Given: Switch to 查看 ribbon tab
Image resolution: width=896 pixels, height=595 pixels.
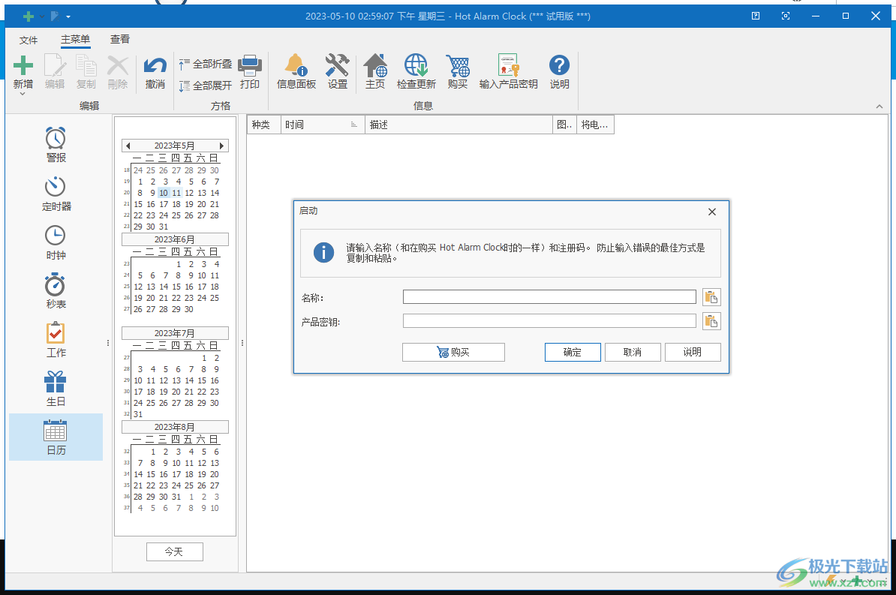Looking at the screenshot, I should coord(119,40).
